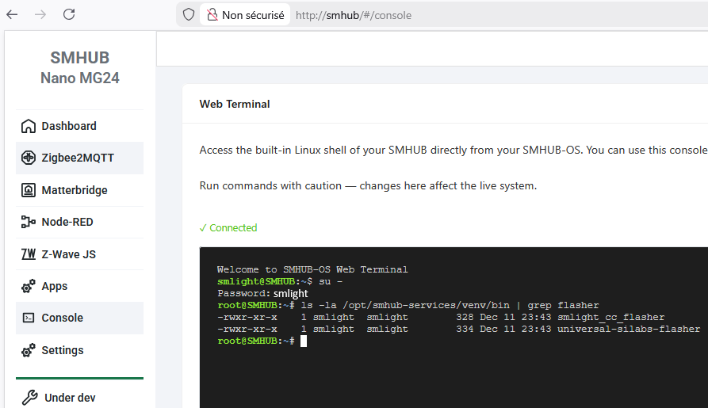708x408 pixels.
Task: Open the Apps section
Action: 79,286
